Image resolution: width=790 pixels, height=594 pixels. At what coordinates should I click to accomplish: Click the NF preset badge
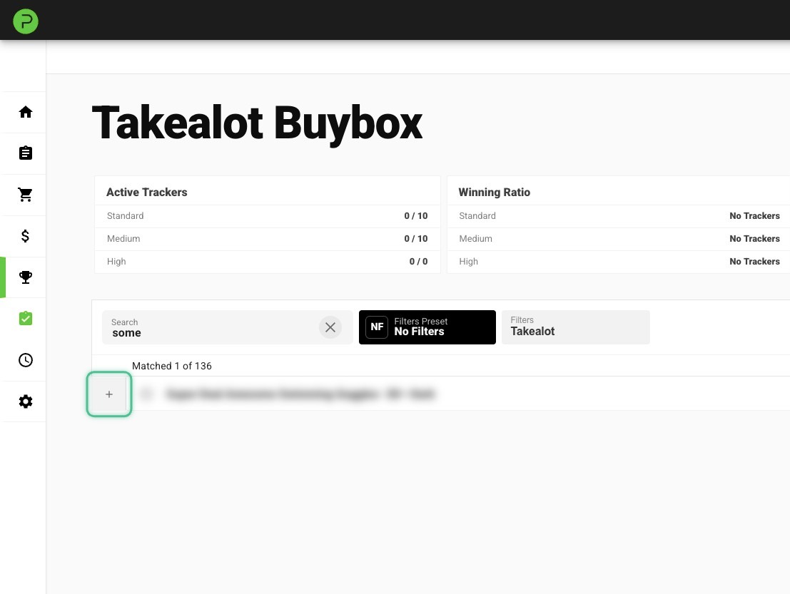coord(377,327)
